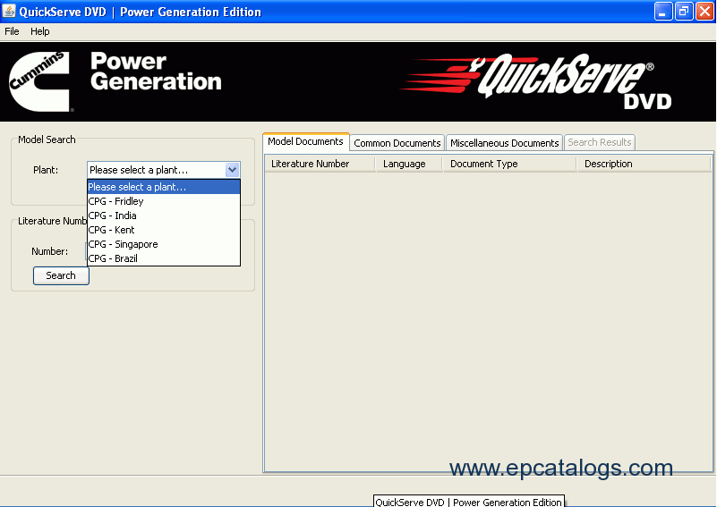Switch to the Miscellaneous Documents tab
Viewport: 717px width, 507px height.
[x=504, y=143]
